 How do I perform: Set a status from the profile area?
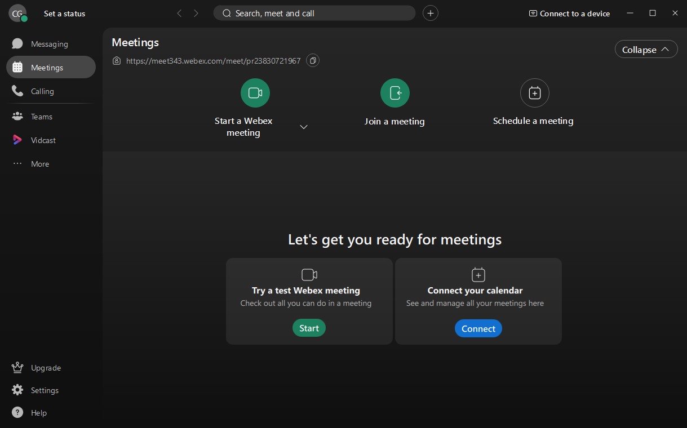point(64,14)
